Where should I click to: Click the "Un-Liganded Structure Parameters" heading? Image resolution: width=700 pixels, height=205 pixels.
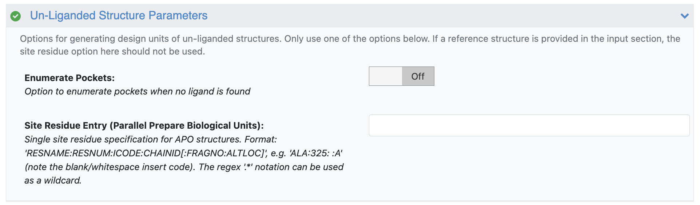(x=119, y=16)
